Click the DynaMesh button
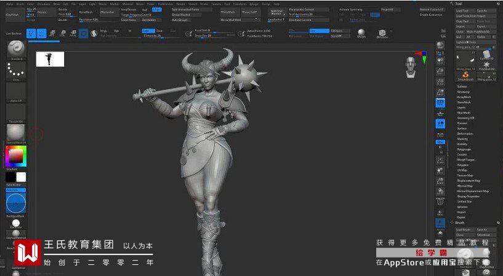The height and width of the screenshot is (276, 503). pyautogui.click(x=86, y=12)
